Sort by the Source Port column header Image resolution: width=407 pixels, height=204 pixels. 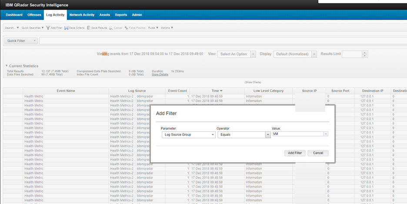[340, 91]
